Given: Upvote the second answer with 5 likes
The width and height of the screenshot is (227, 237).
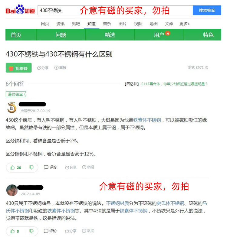Looking at the screenshot, I should click(15, 231).
